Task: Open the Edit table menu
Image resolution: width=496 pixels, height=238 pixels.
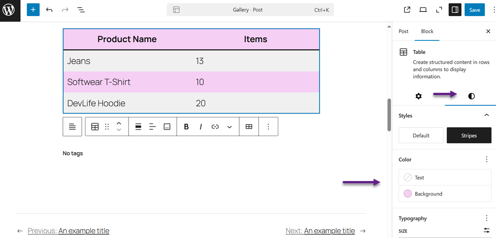Action: (249, 127)
